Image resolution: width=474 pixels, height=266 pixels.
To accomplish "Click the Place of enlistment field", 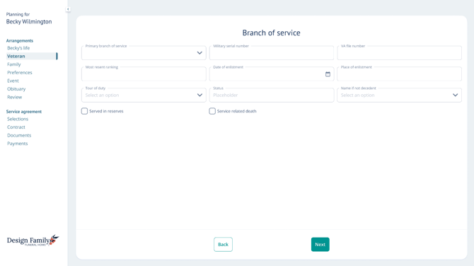I will pos(399,74).
